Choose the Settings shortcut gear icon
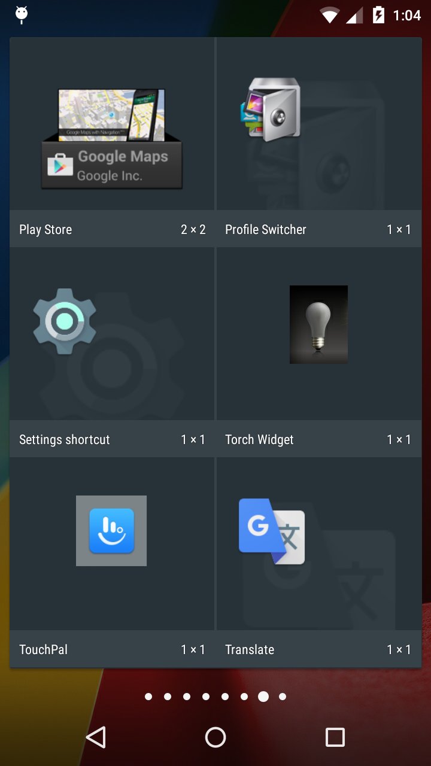The image size is (431, 766). tap(65, 321)
